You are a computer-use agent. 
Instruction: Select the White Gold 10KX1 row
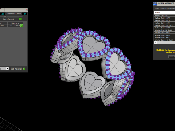tap(164, 33)
